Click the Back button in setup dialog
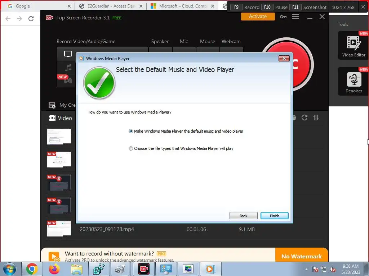Viewport: 369px width, 276px height. coord(243,216)
